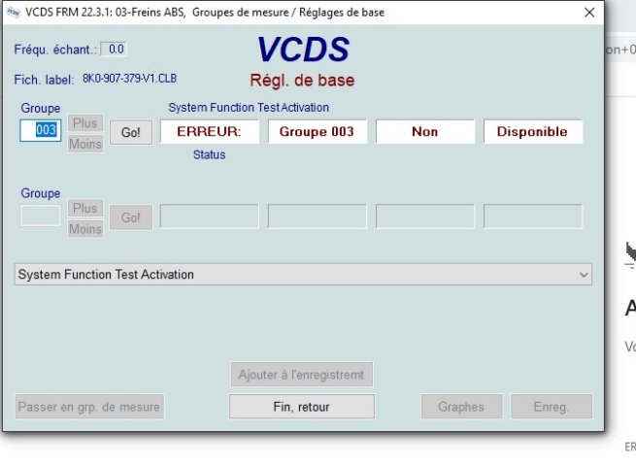Click the second disabled Go! button
The image size is (636, 466).
[131, 217]
